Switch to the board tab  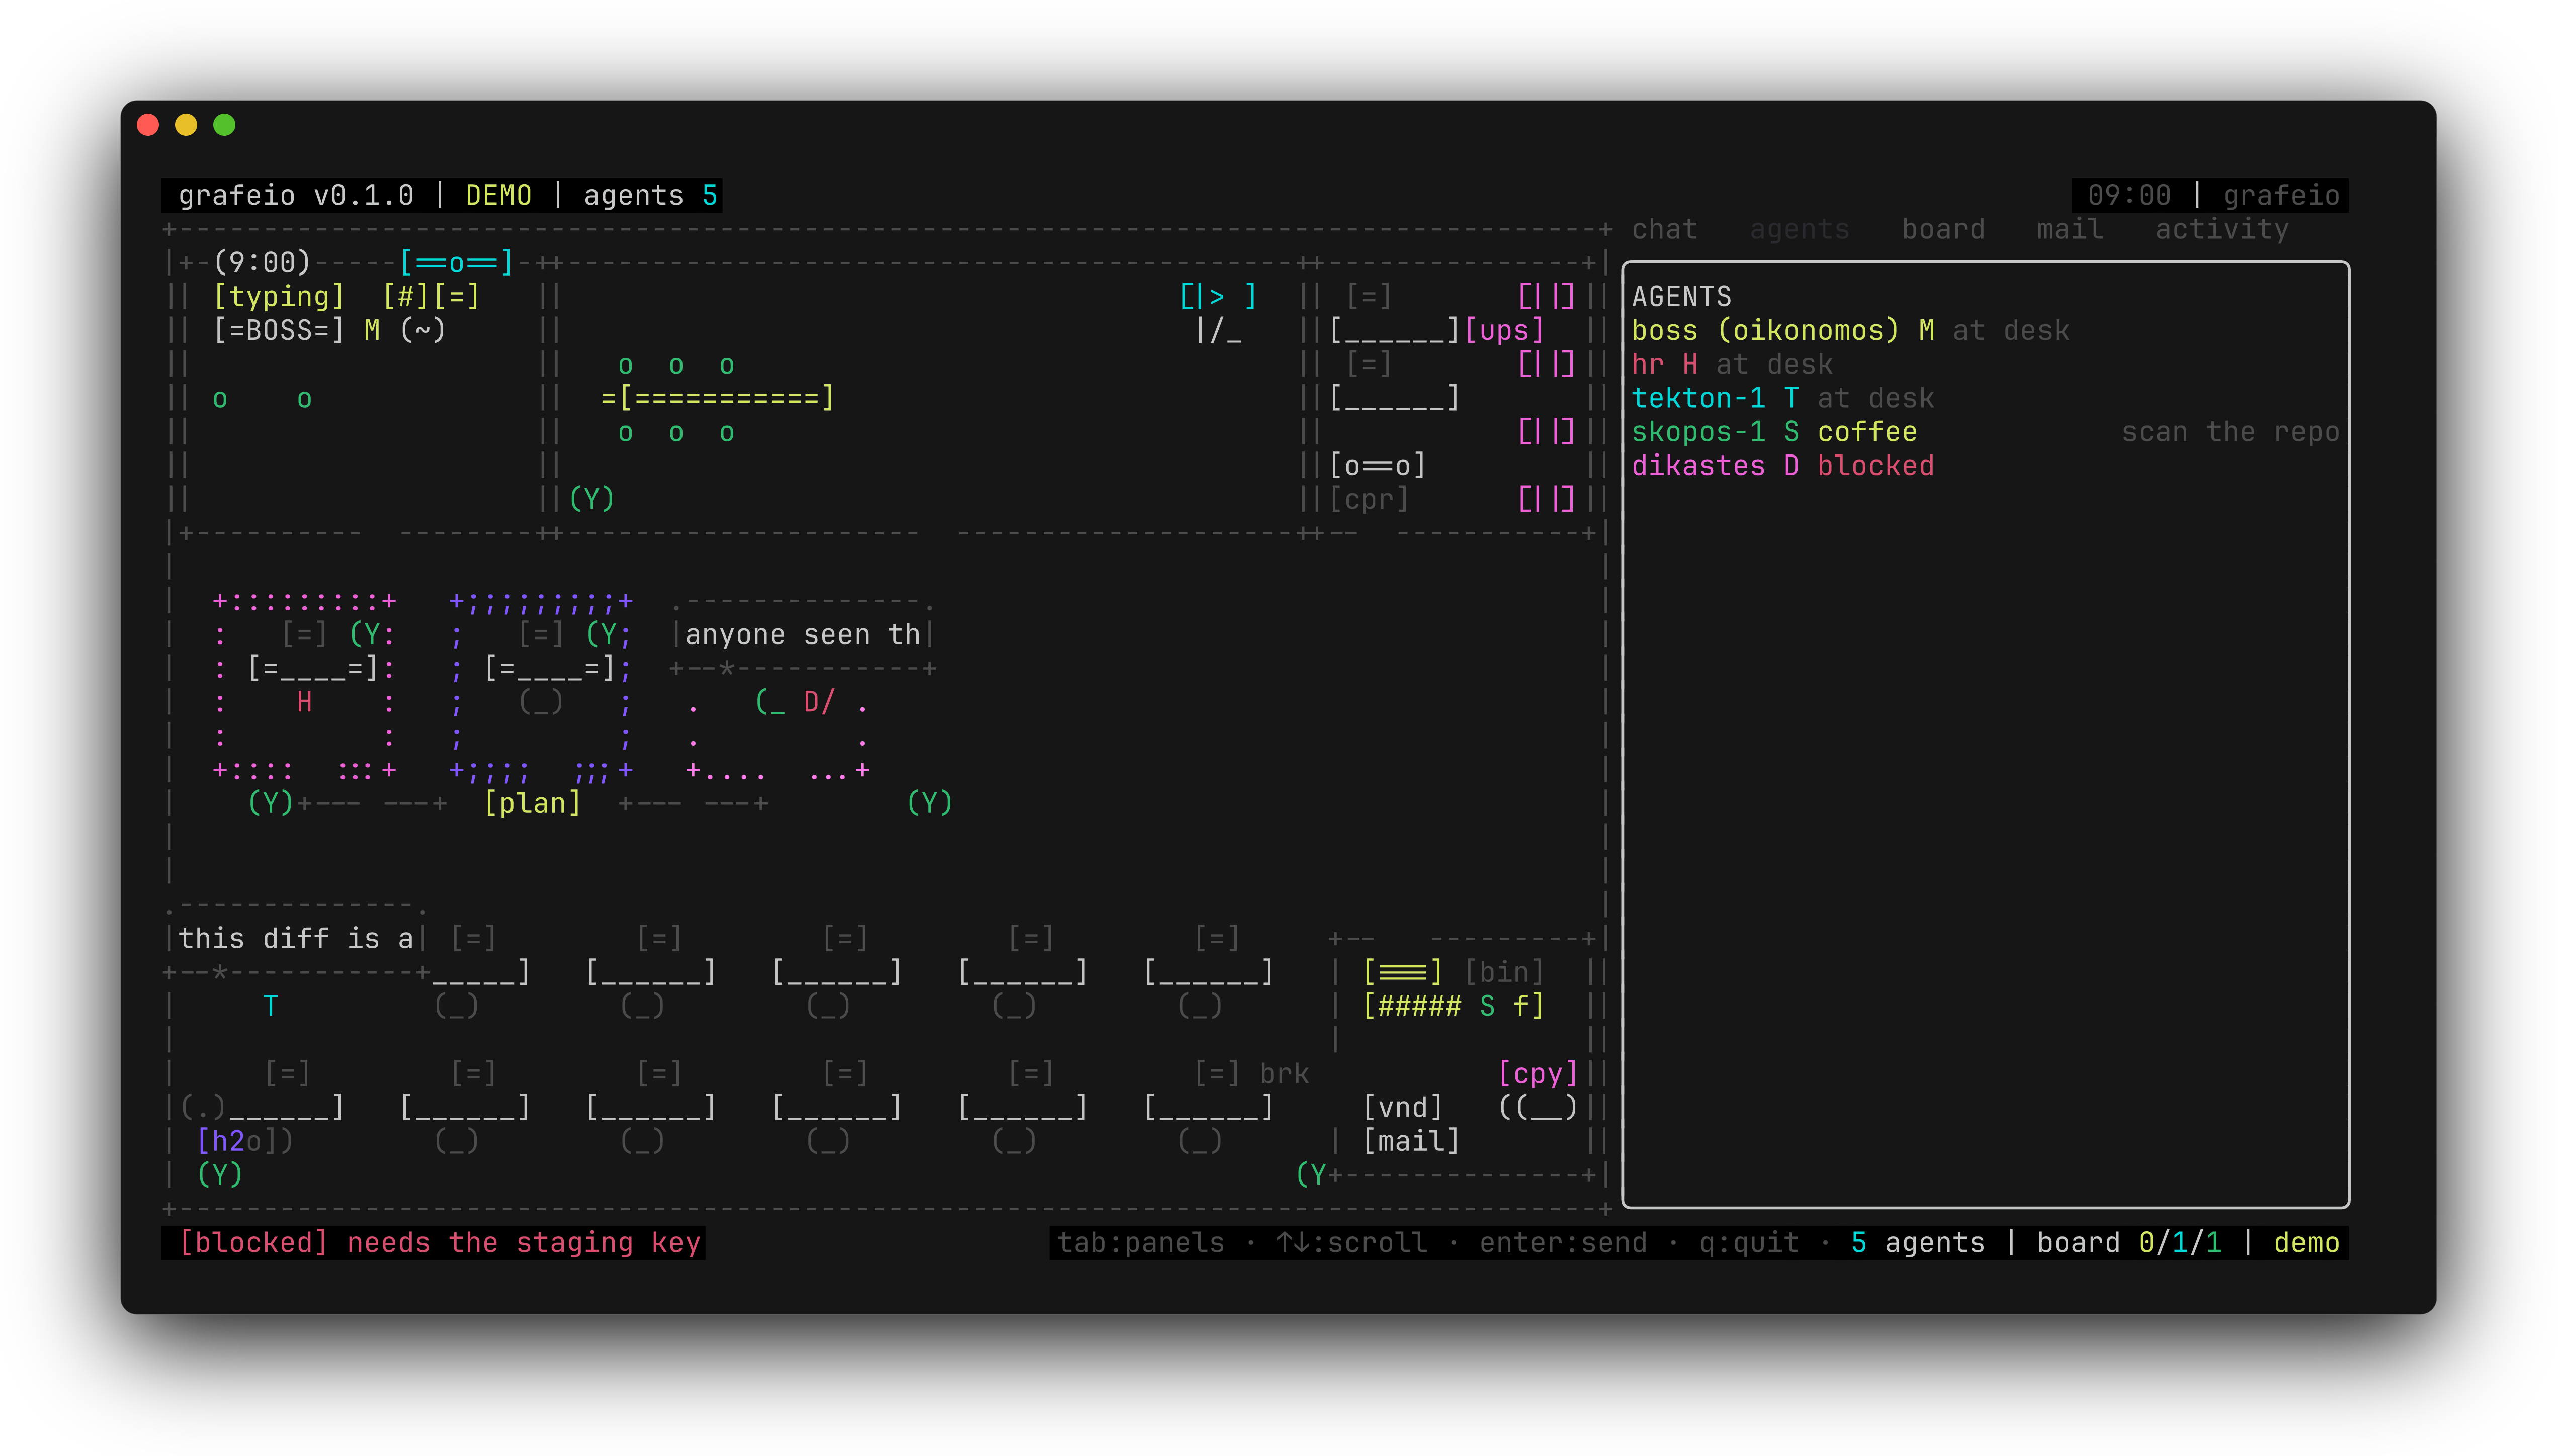(x=1943, y=229)
